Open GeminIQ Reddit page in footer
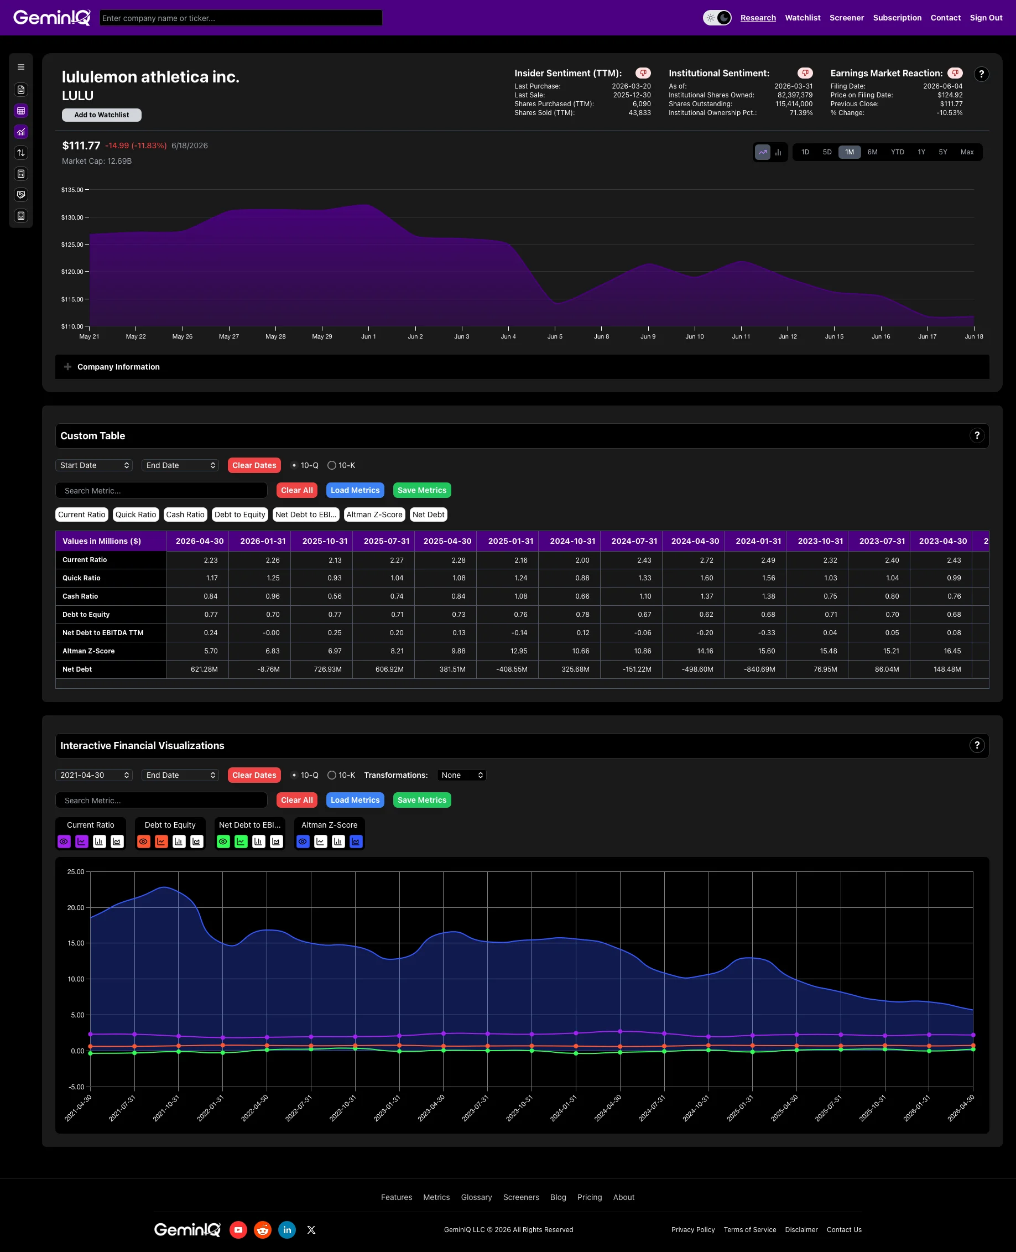Image resolution: width=1016 pixels, height=1252 pixels. 263,1230
